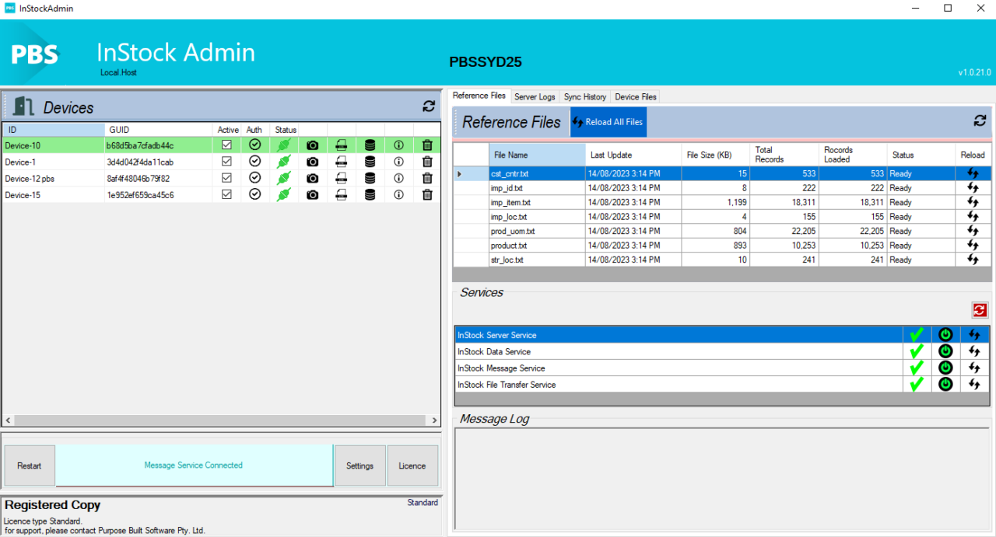Restart InStock Message Service with its sync icon

pos(973,367)
